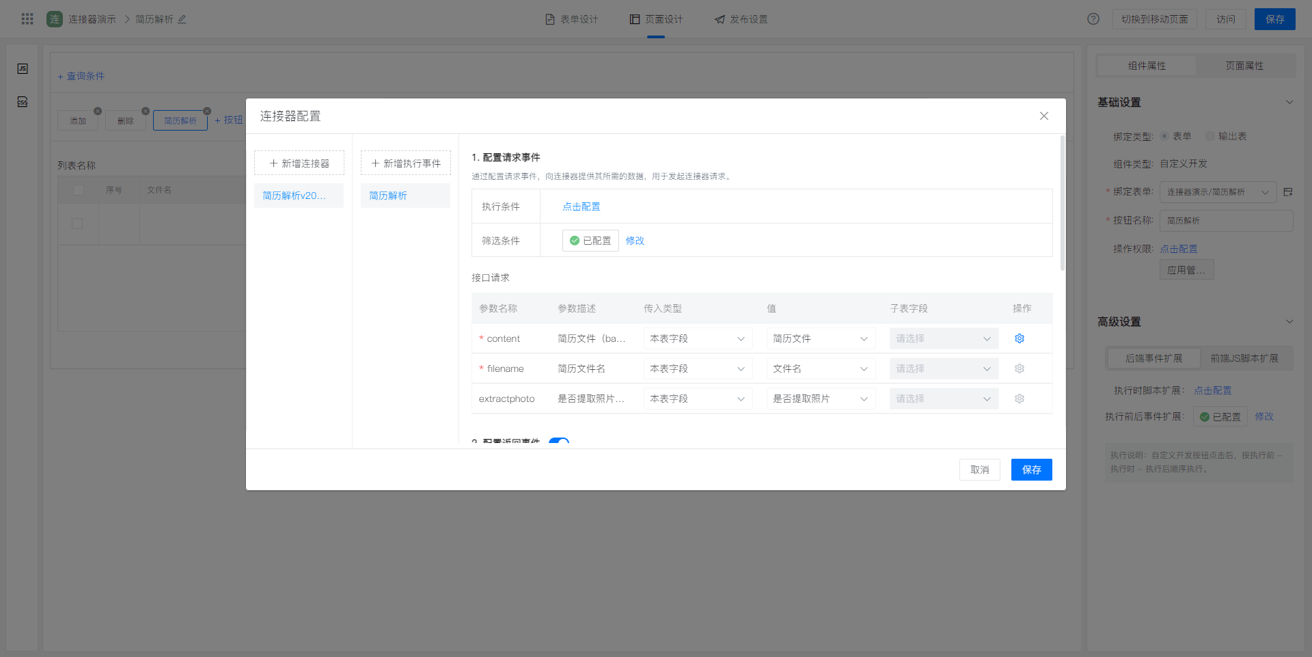Click 修改 link for 筛选条件

[x=635, y=241]
